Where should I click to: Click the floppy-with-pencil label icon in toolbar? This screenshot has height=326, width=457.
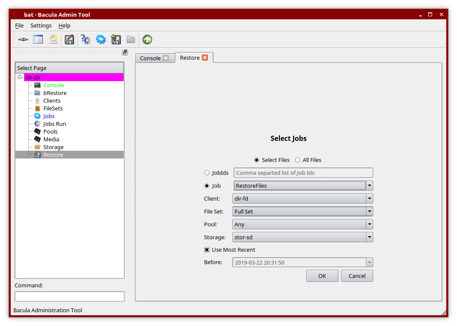(x=70, y=40)
